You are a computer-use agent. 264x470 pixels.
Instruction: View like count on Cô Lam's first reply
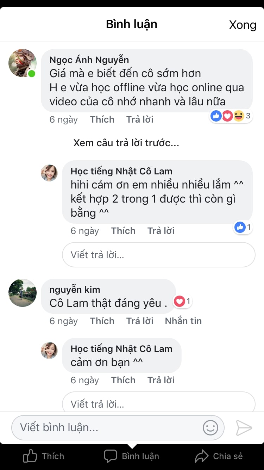point(243,227)
